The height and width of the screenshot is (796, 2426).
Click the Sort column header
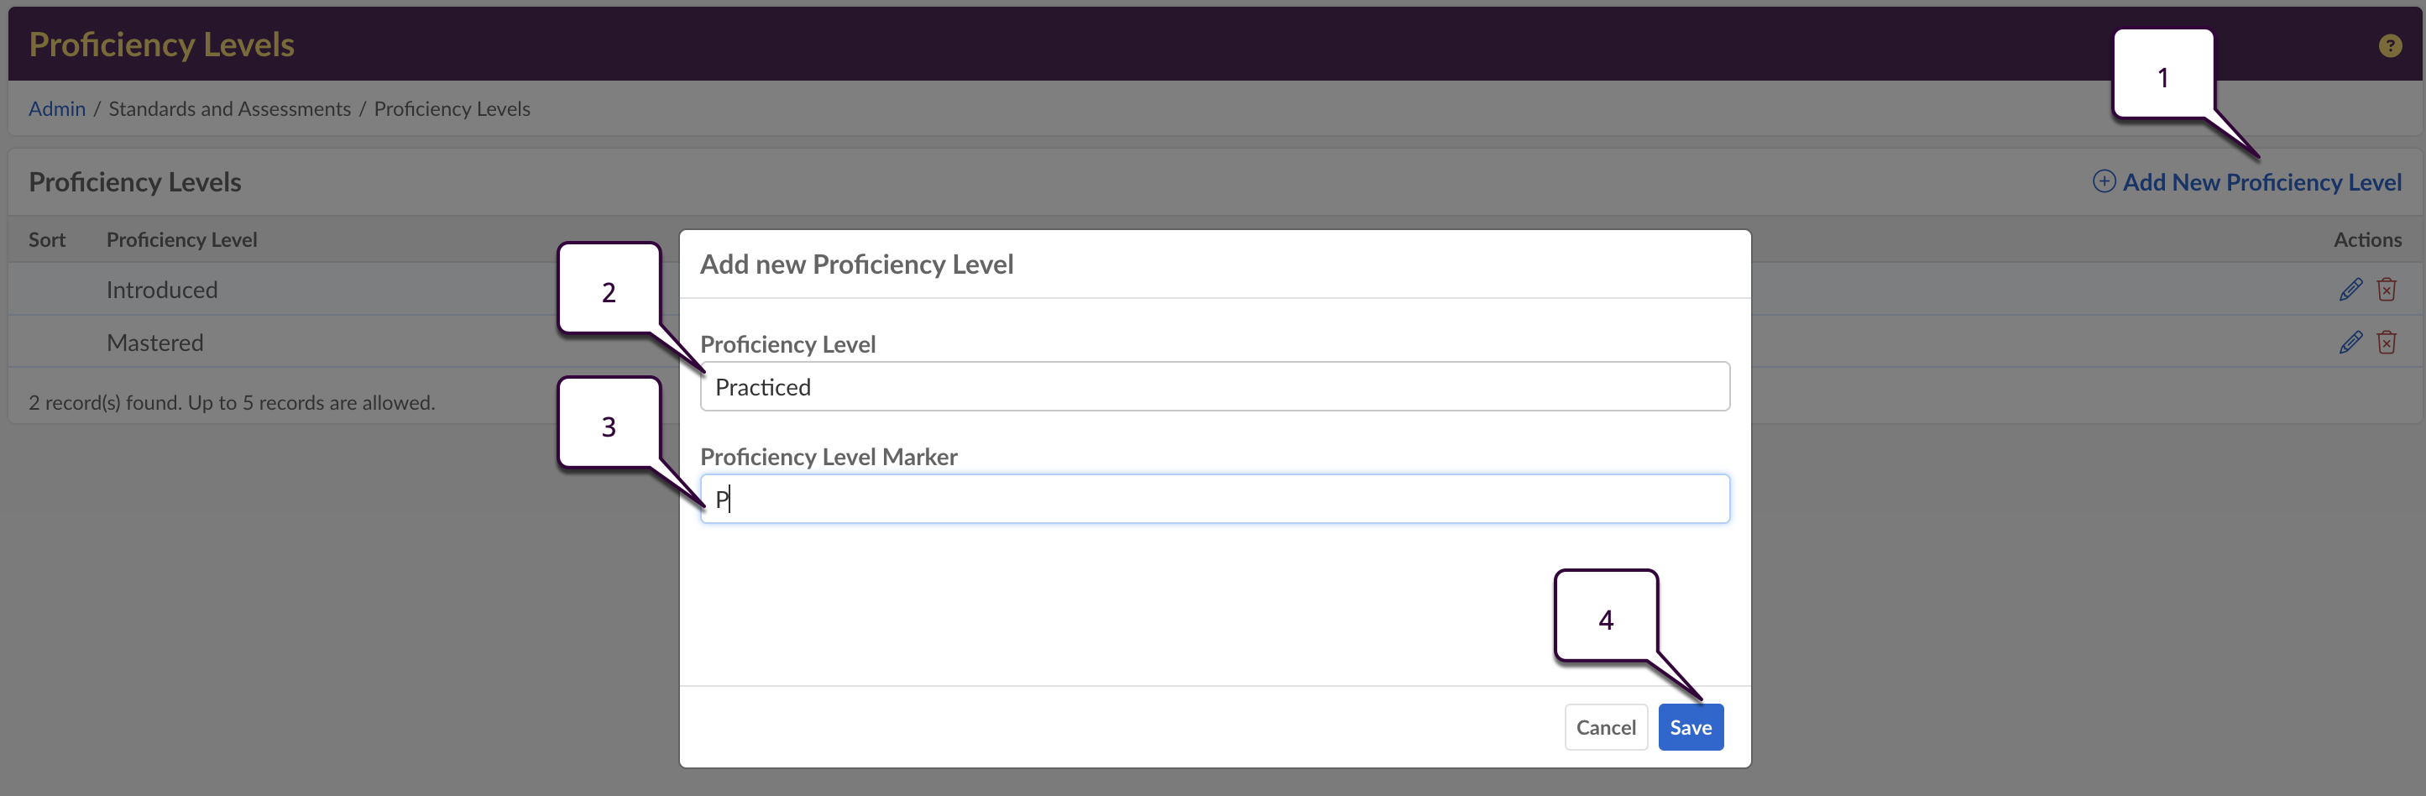pyautogui.click(x=47, y=240)
